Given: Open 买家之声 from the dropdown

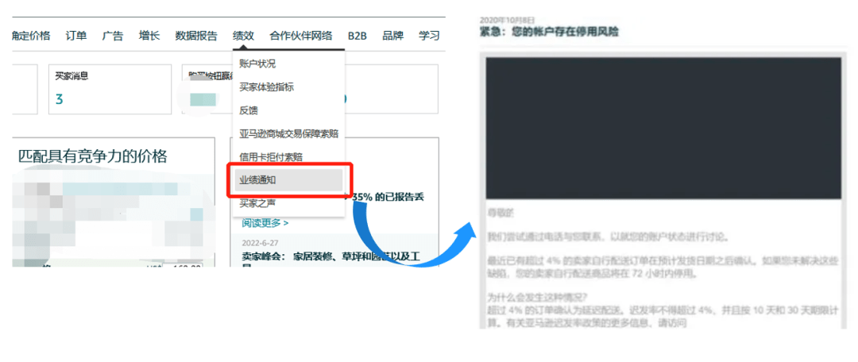Looking at the screenshot, I should (x=257, y=203).
